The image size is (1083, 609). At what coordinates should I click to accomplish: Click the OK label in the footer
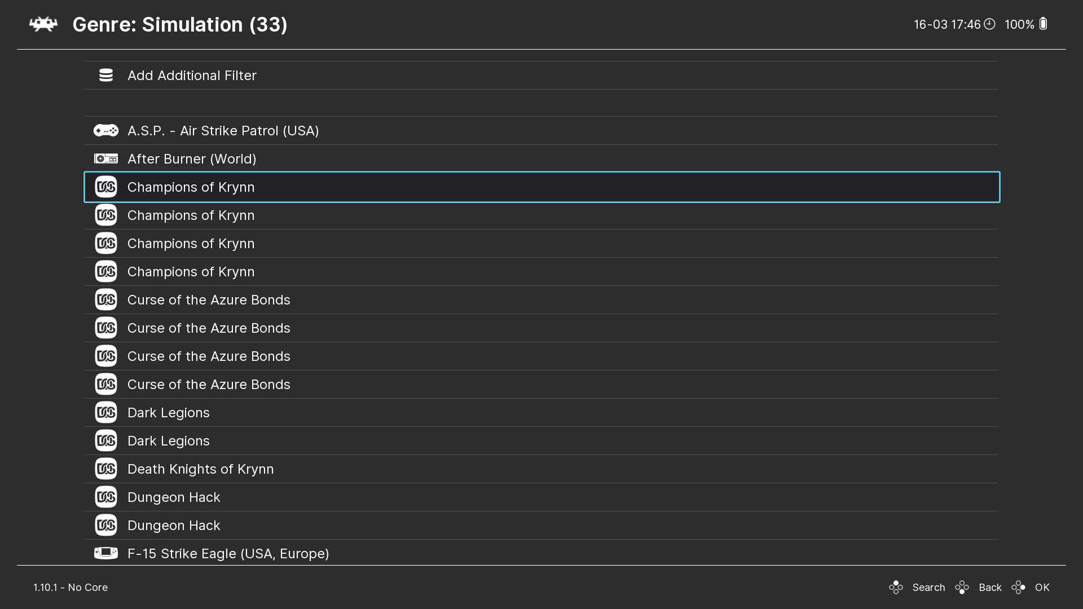click(1042, 588)
